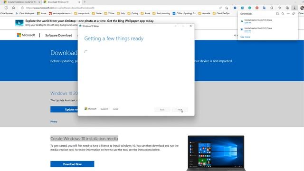304x171 pixels.
Task: Expand the Coding bookmark folder
Action: [x=133, y=13]
